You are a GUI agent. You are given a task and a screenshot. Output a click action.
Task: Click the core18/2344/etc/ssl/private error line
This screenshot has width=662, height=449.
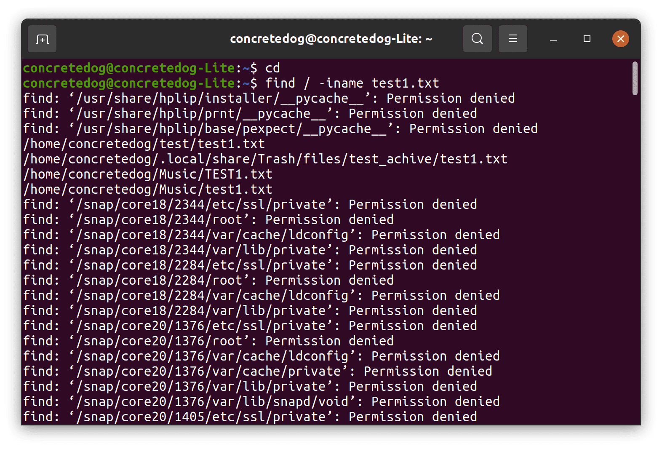click(250, 204)
